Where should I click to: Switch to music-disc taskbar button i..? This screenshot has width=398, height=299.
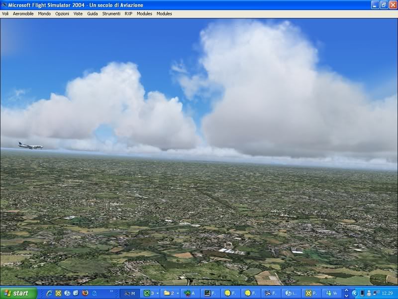[x=291, y=294]
